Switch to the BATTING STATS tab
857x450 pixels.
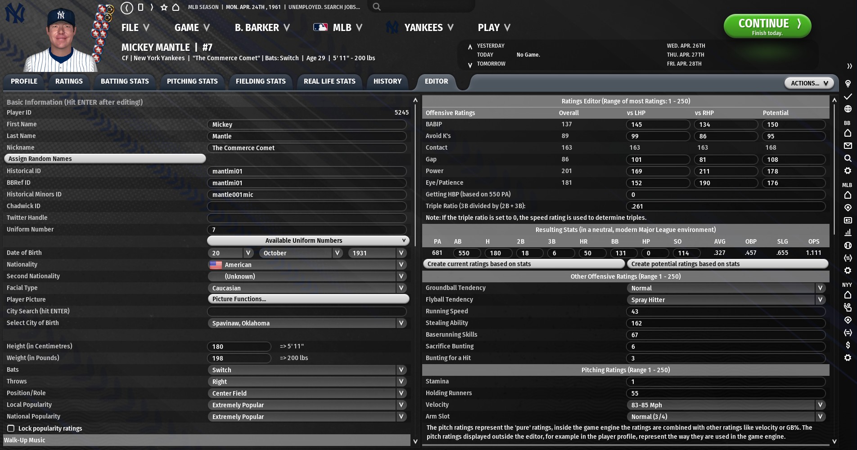[125, 81]
